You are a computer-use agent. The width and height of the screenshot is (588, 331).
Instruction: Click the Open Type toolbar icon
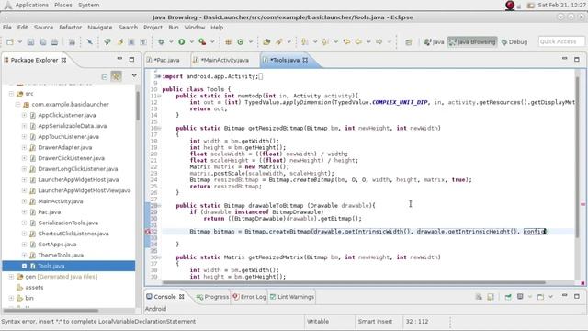pos(266,42)
